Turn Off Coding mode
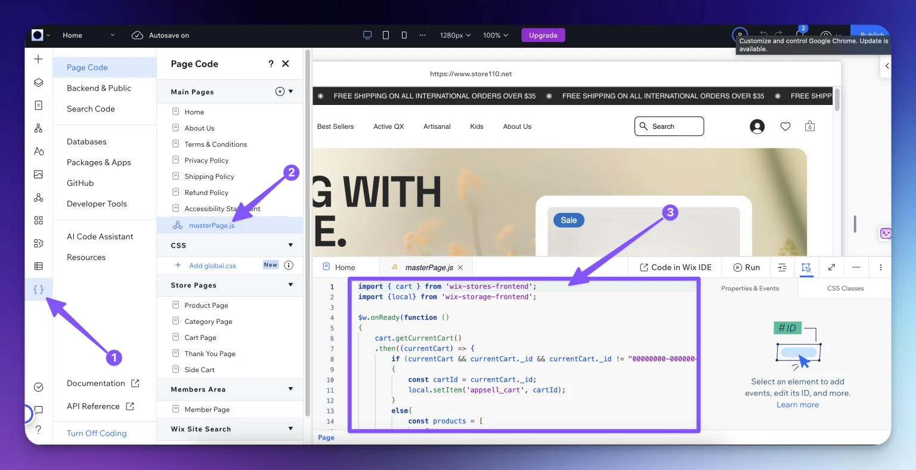The width and height of the screenshot is (916, 470). 97,433
